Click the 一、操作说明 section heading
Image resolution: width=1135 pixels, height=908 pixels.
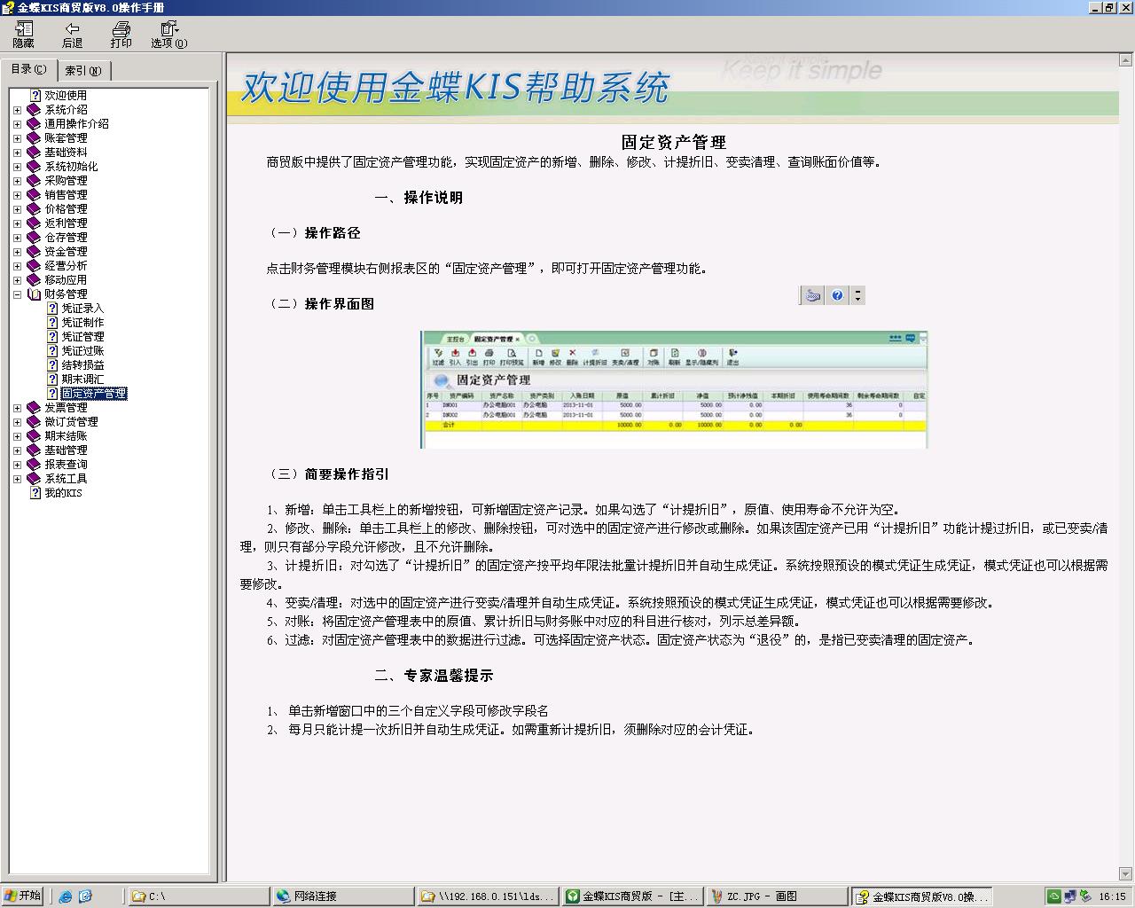[419, 198]
